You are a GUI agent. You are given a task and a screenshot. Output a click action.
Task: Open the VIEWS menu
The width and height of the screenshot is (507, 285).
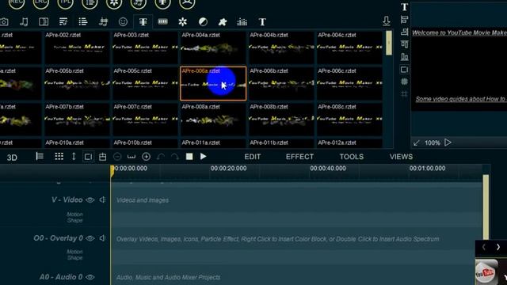(x=401, y=157)
